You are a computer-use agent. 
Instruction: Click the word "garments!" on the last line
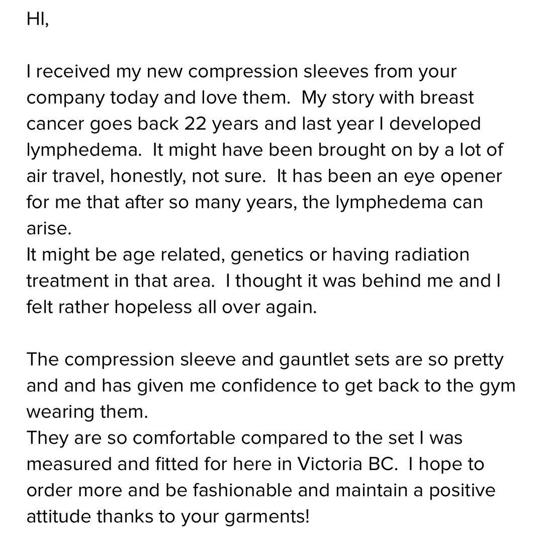[267, 517]
